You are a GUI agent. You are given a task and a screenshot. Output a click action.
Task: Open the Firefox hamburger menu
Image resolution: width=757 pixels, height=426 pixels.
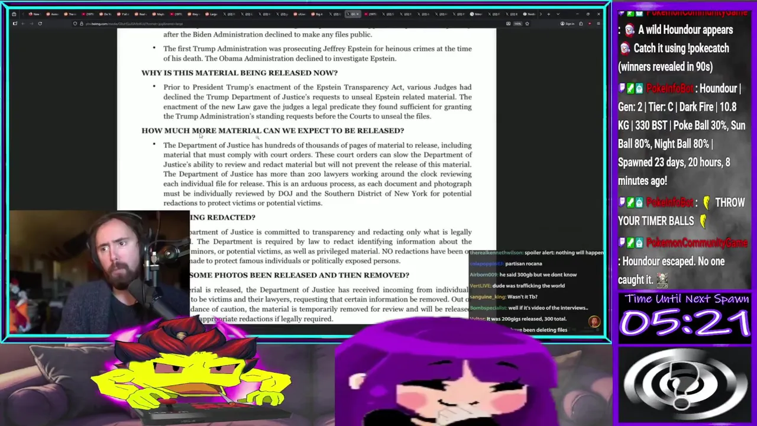pos(599,24)
